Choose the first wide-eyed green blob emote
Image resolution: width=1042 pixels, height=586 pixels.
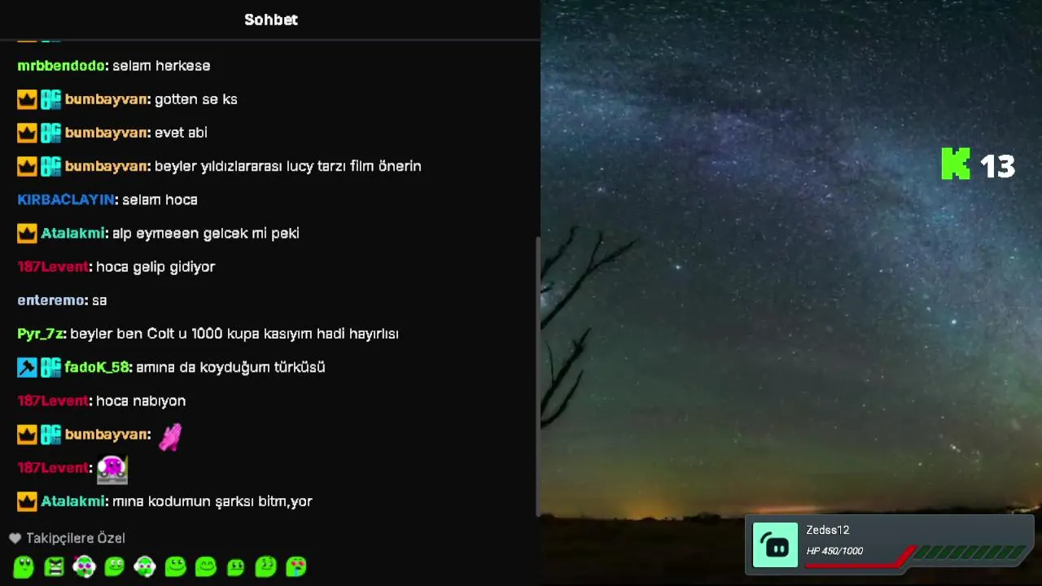tap(24, 566)
